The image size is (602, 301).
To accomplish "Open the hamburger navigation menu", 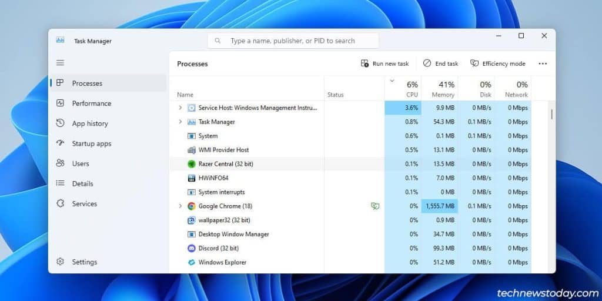I will [x=61, y=62].
